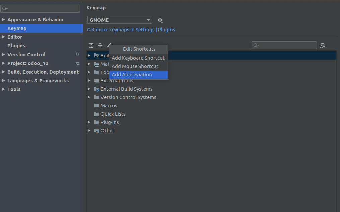Expand Build, Execution, Deployment section
Image resolution: width=340 pixels, height=212 pixels.
(x=3, y=72)
